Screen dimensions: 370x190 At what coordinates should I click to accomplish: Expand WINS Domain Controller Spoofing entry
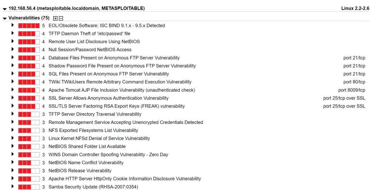[13, 154]
